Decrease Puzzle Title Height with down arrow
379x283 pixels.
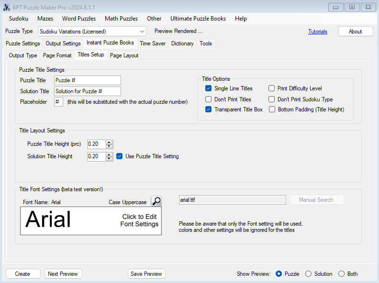tap(109, 146)
